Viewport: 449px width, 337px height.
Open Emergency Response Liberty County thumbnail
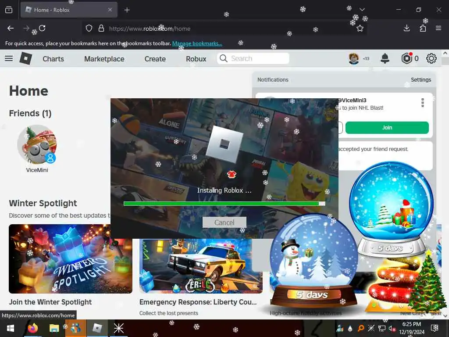201,266
